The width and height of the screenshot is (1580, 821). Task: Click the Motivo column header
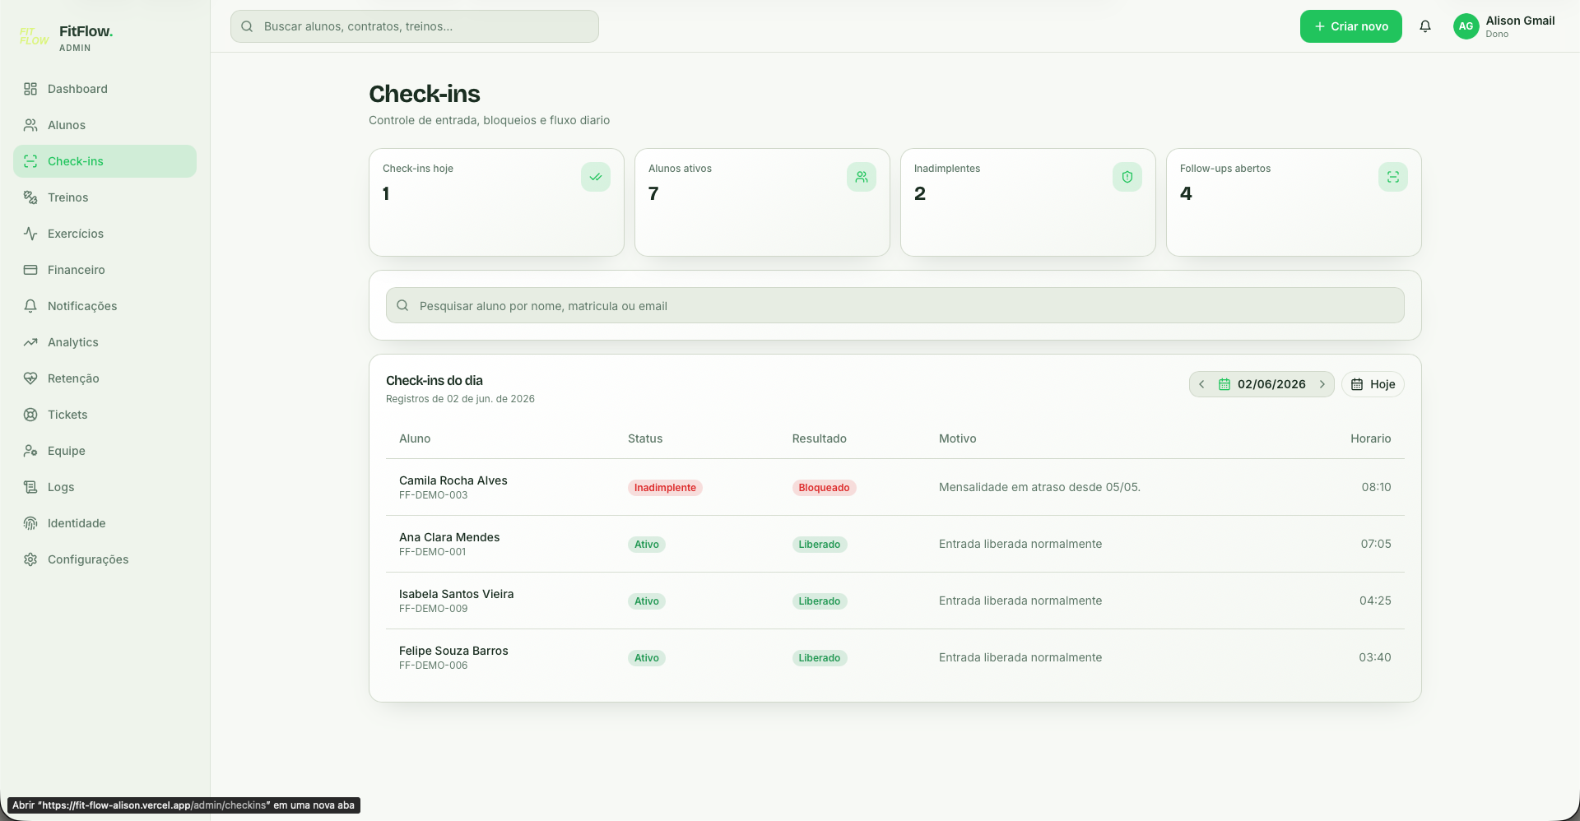[x=957, y=438]
